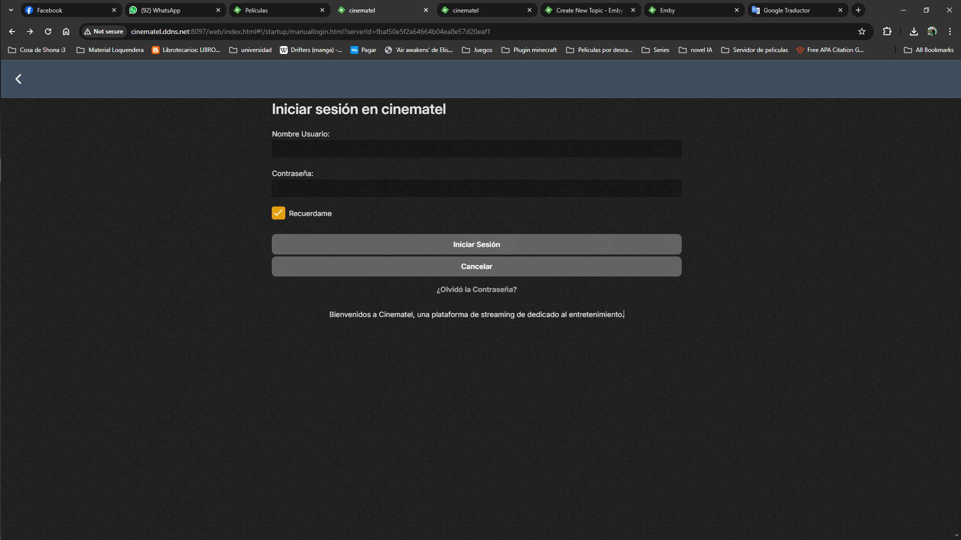Go to browser home page icon
The height and width of the screenshot is (540, 961).
click(x=66, y=31)
